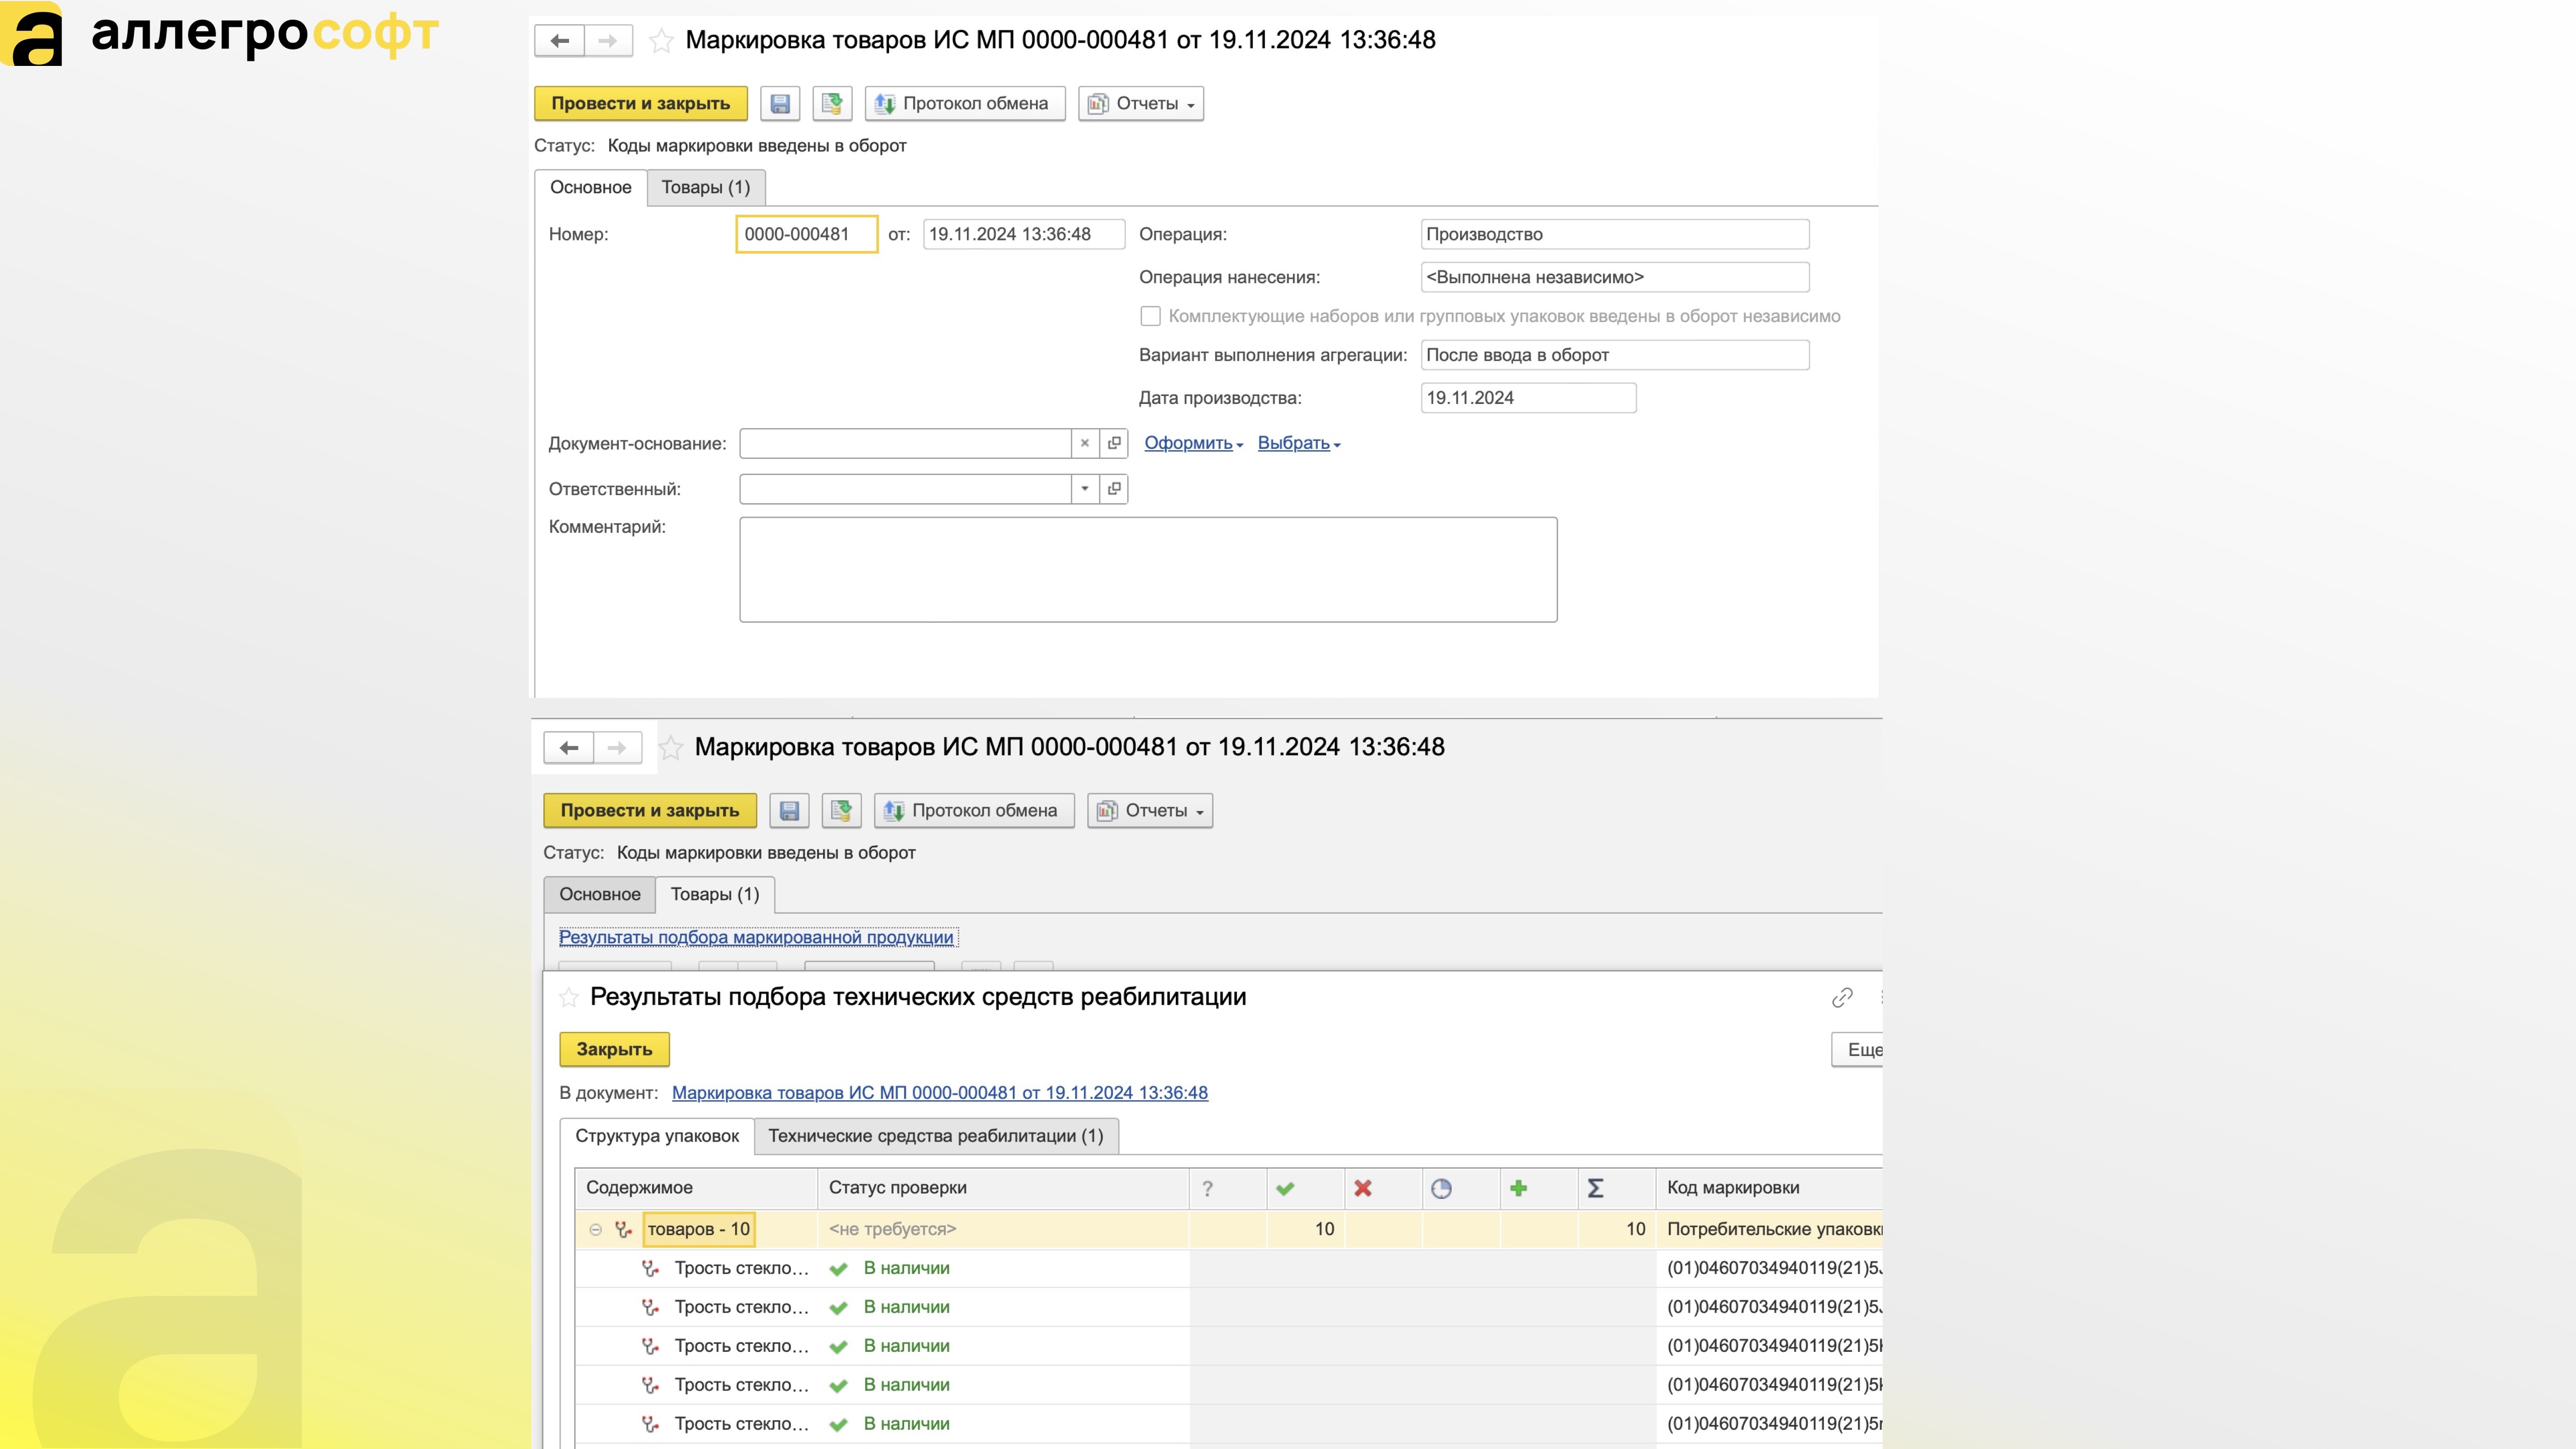Click Код маркировки column header

tap(1770, 1189)
